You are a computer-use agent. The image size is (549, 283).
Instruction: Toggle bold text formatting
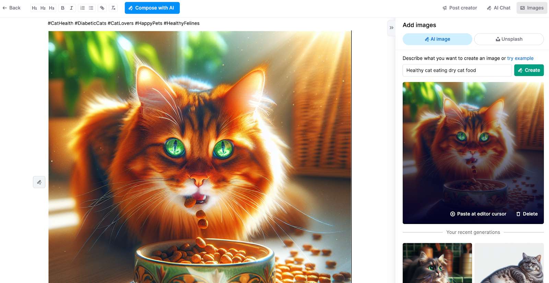(x=63, y=8)
